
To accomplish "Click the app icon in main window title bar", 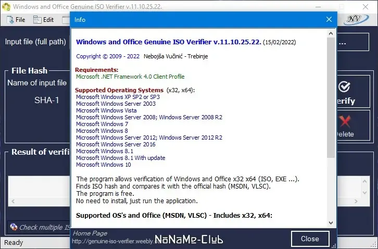I will pyautogui.click(x=6, y=7).
